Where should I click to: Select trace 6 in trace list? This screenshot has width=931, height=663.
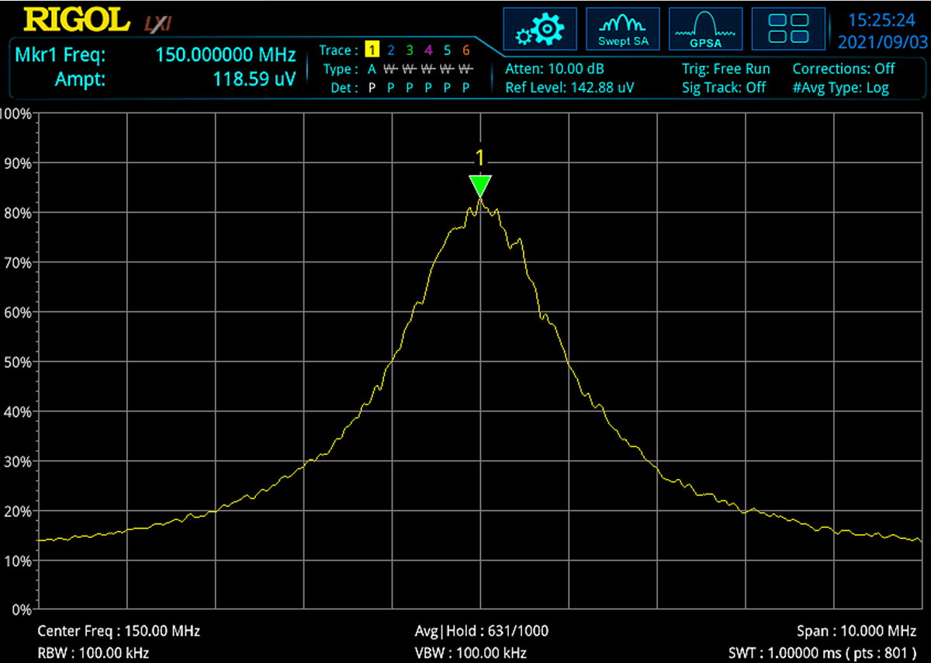(x=465, y=50)
